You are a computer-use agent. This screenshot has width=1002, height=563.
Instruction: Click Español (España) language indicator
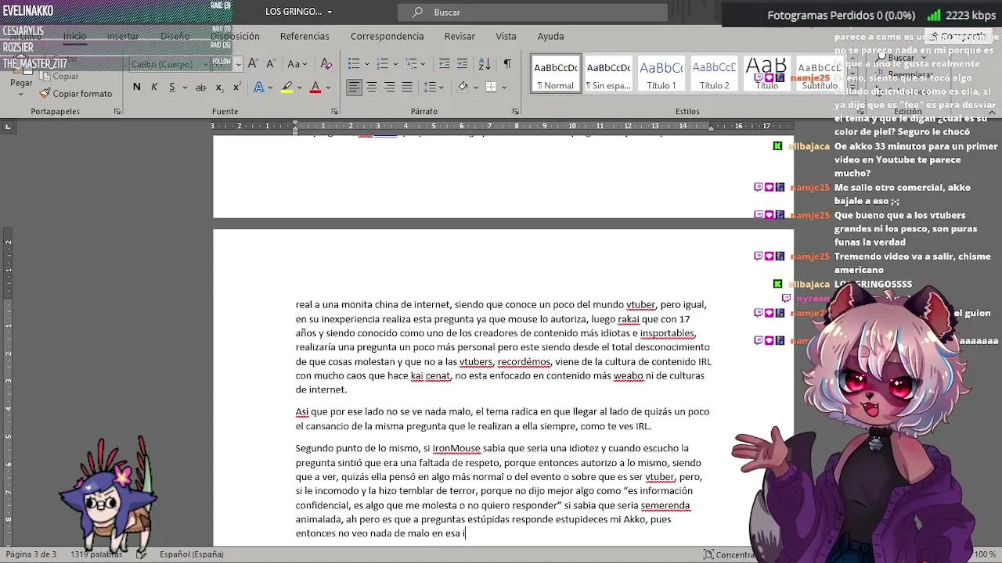(192, 554)
